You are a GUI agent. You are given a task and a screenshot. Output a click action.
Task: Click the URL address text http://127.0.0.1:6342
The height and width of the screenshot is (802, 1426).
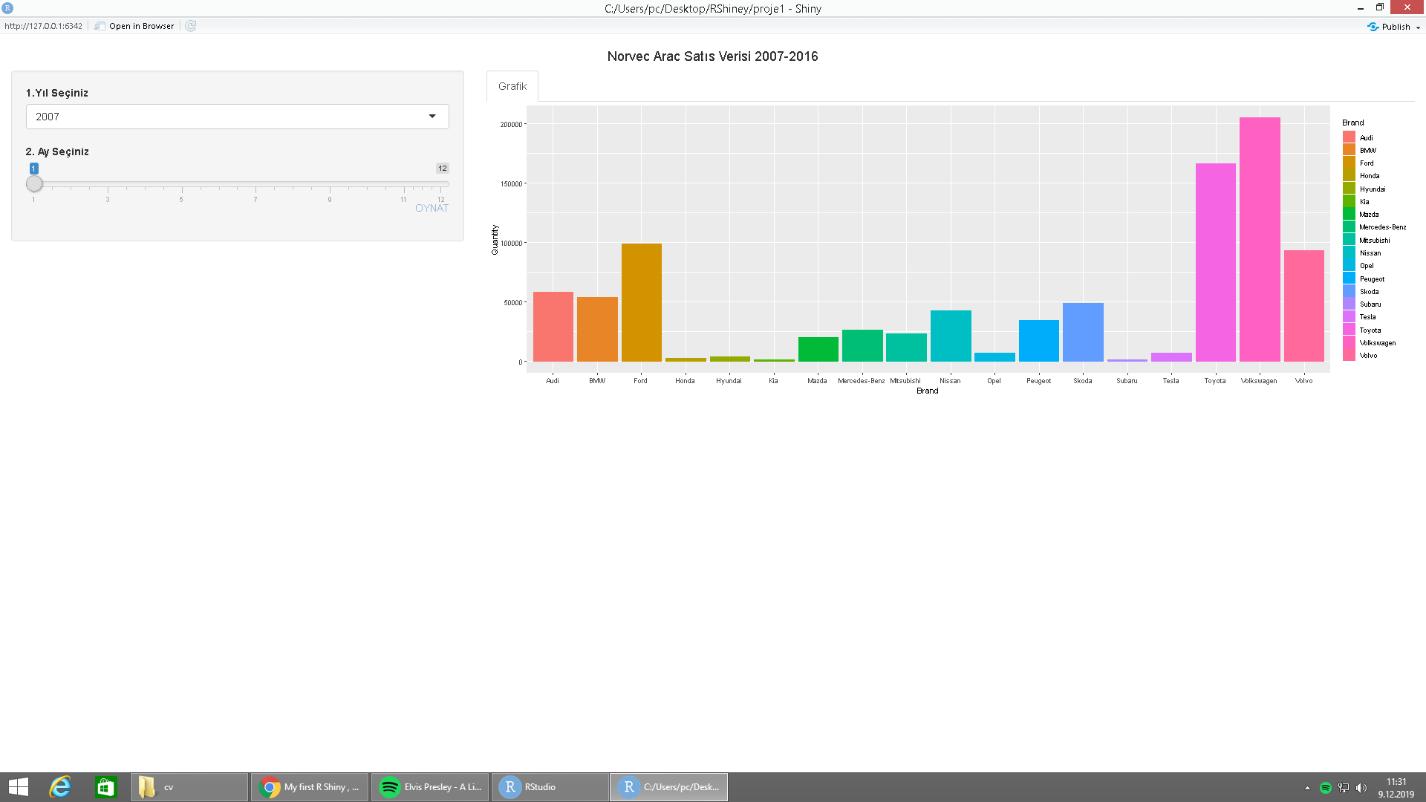click(43, 26)
